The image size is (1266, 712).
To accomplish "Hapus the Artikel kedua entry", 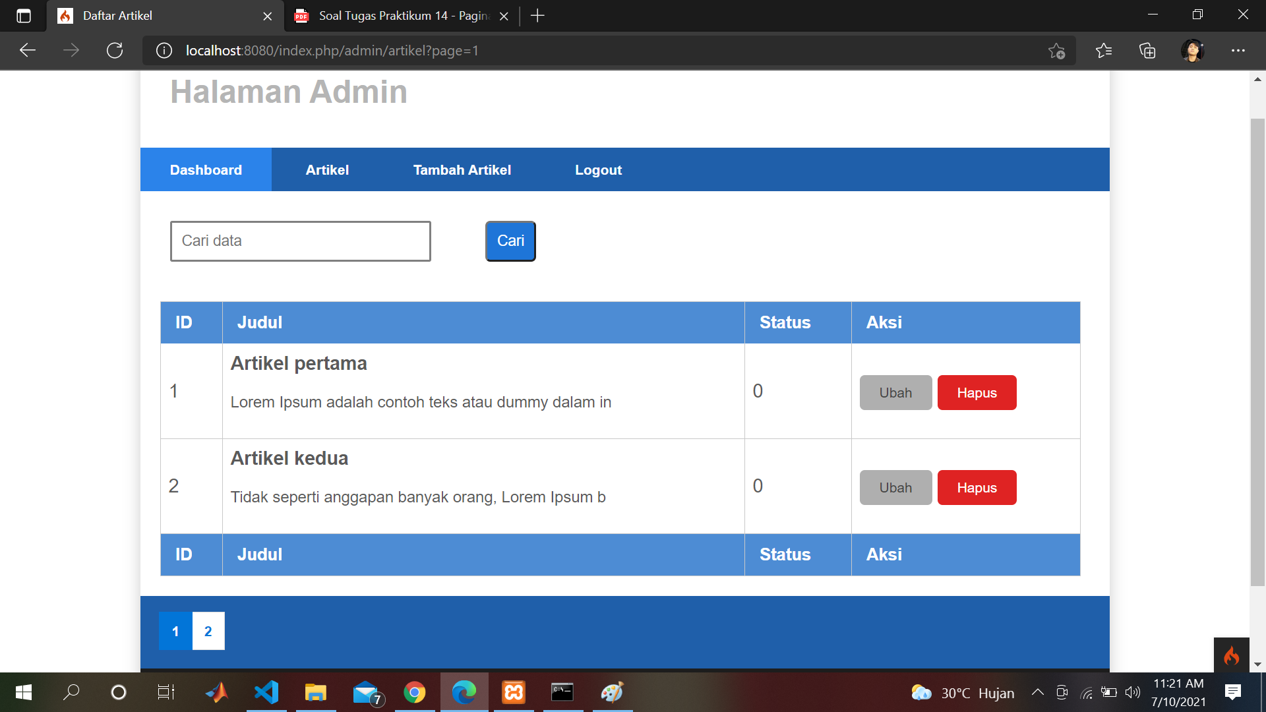I will (x=977, y=487).
